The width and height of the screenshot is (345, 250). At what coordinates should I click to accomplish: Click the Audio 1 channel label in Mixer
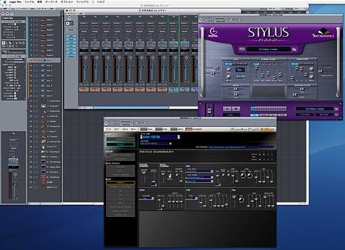point(84,89)
